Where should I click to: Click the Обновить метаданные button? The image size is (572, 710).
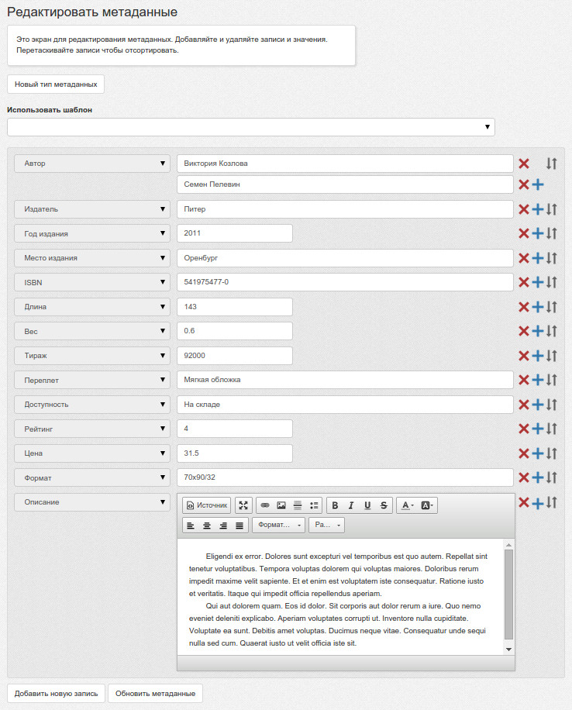point(155,693)
